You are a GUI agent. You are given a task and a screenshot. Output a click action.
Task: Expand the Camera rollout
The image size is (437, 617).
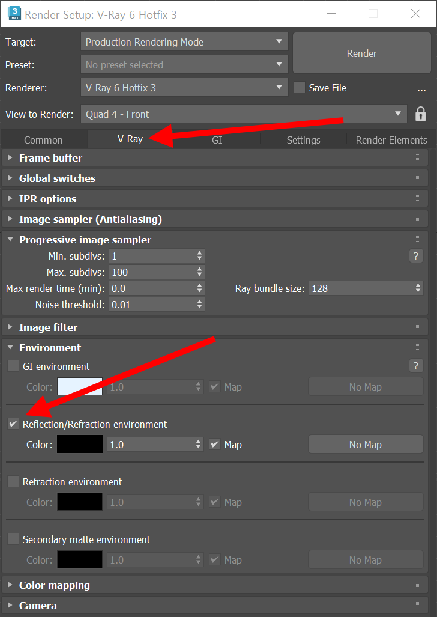11,605
